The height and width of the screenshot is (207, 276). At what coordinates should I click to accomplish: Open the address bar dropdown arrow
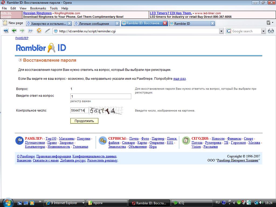(x=221, y=31)
